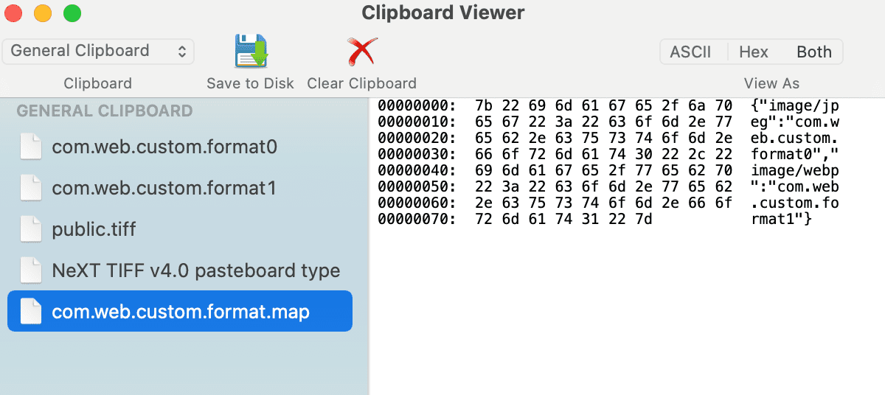The width and height of the screenshot is (885, 395).
Task: Open the public.tiff clipboard item
Action: point(94,229)
